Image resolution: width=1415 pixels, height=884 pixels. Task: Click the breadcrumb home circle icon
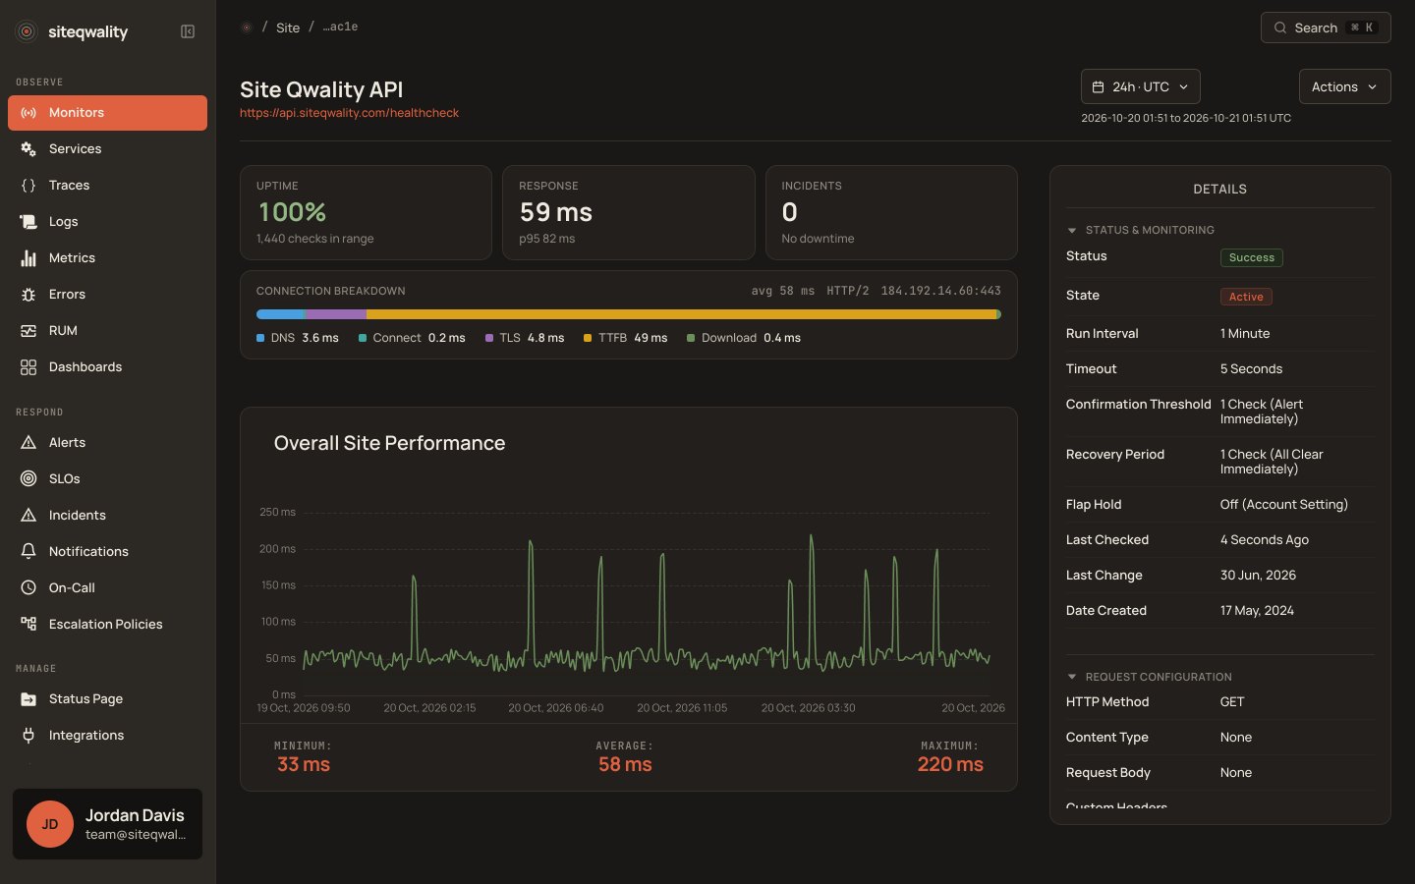tap(247, 28)
